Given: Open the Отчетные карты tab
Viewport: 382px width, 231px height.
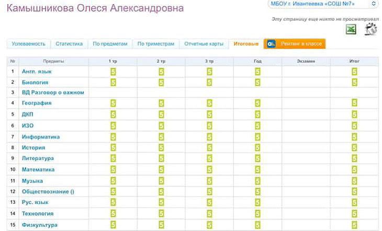Looking at the screenshot, I should click(x=204, y=44).
